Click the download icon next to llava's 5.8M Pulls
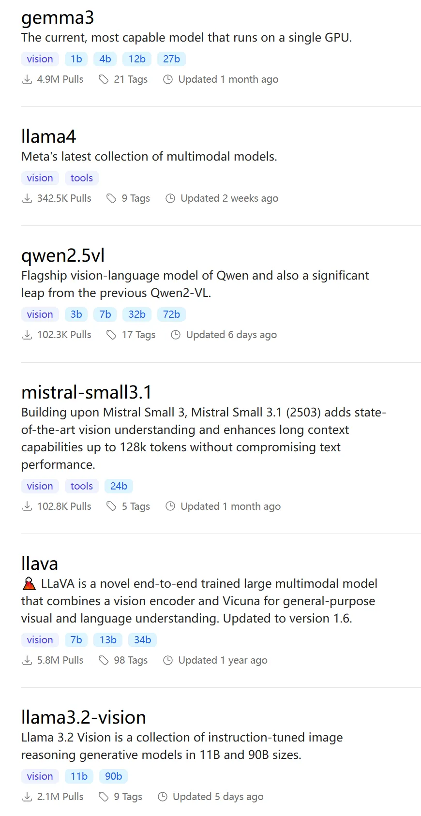The height and width of the screenshot is (816, 421). coord(27,660)
